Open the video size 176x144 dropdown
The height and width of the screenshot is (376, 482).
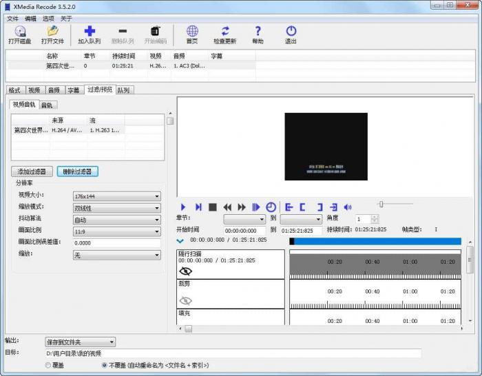[x=116, y=196]
